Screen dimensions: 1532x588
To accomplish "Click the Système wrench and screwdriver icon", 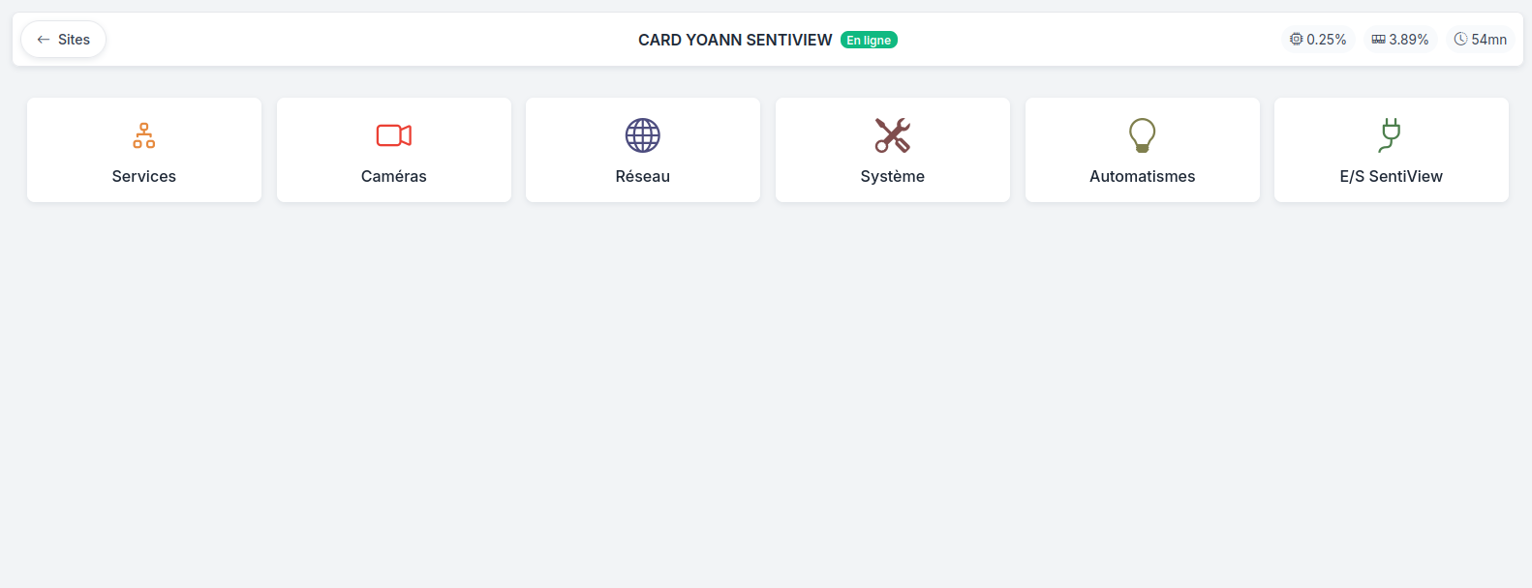I will click(893, 135).
